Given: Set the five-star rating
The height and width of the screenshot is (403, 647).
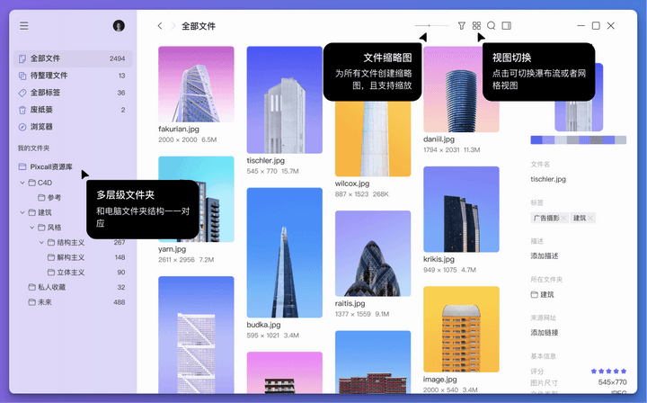Looking at the screenshot, I should coord(608,372).
